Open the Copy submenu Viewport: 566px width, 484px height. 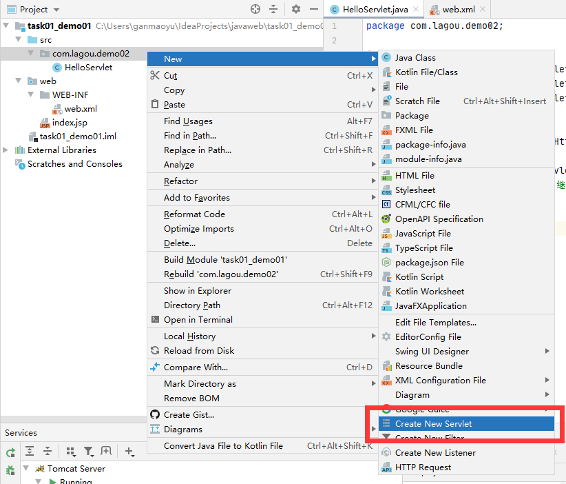pyautogui.click(x=262, y=90)
